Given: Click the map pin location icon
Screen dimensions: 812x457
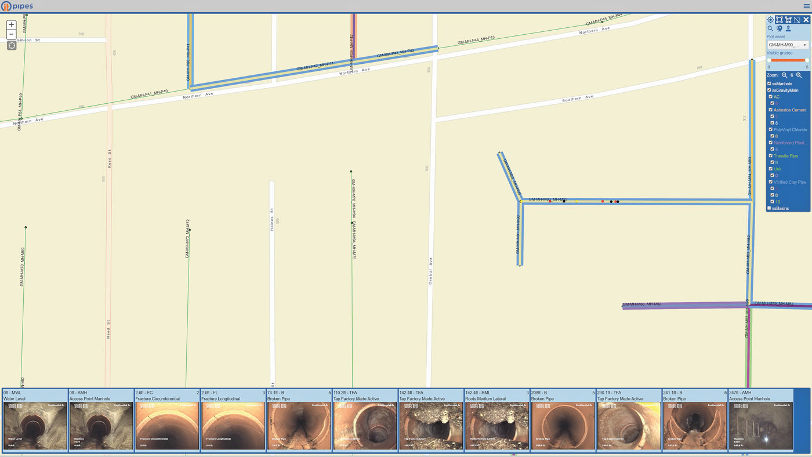Looking at the screenshot, I should 779,28.
